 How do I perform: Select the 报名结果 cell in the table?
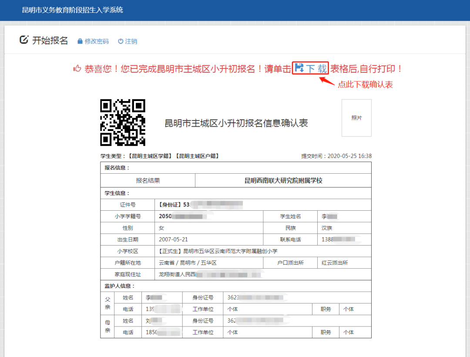pos(147,180)
